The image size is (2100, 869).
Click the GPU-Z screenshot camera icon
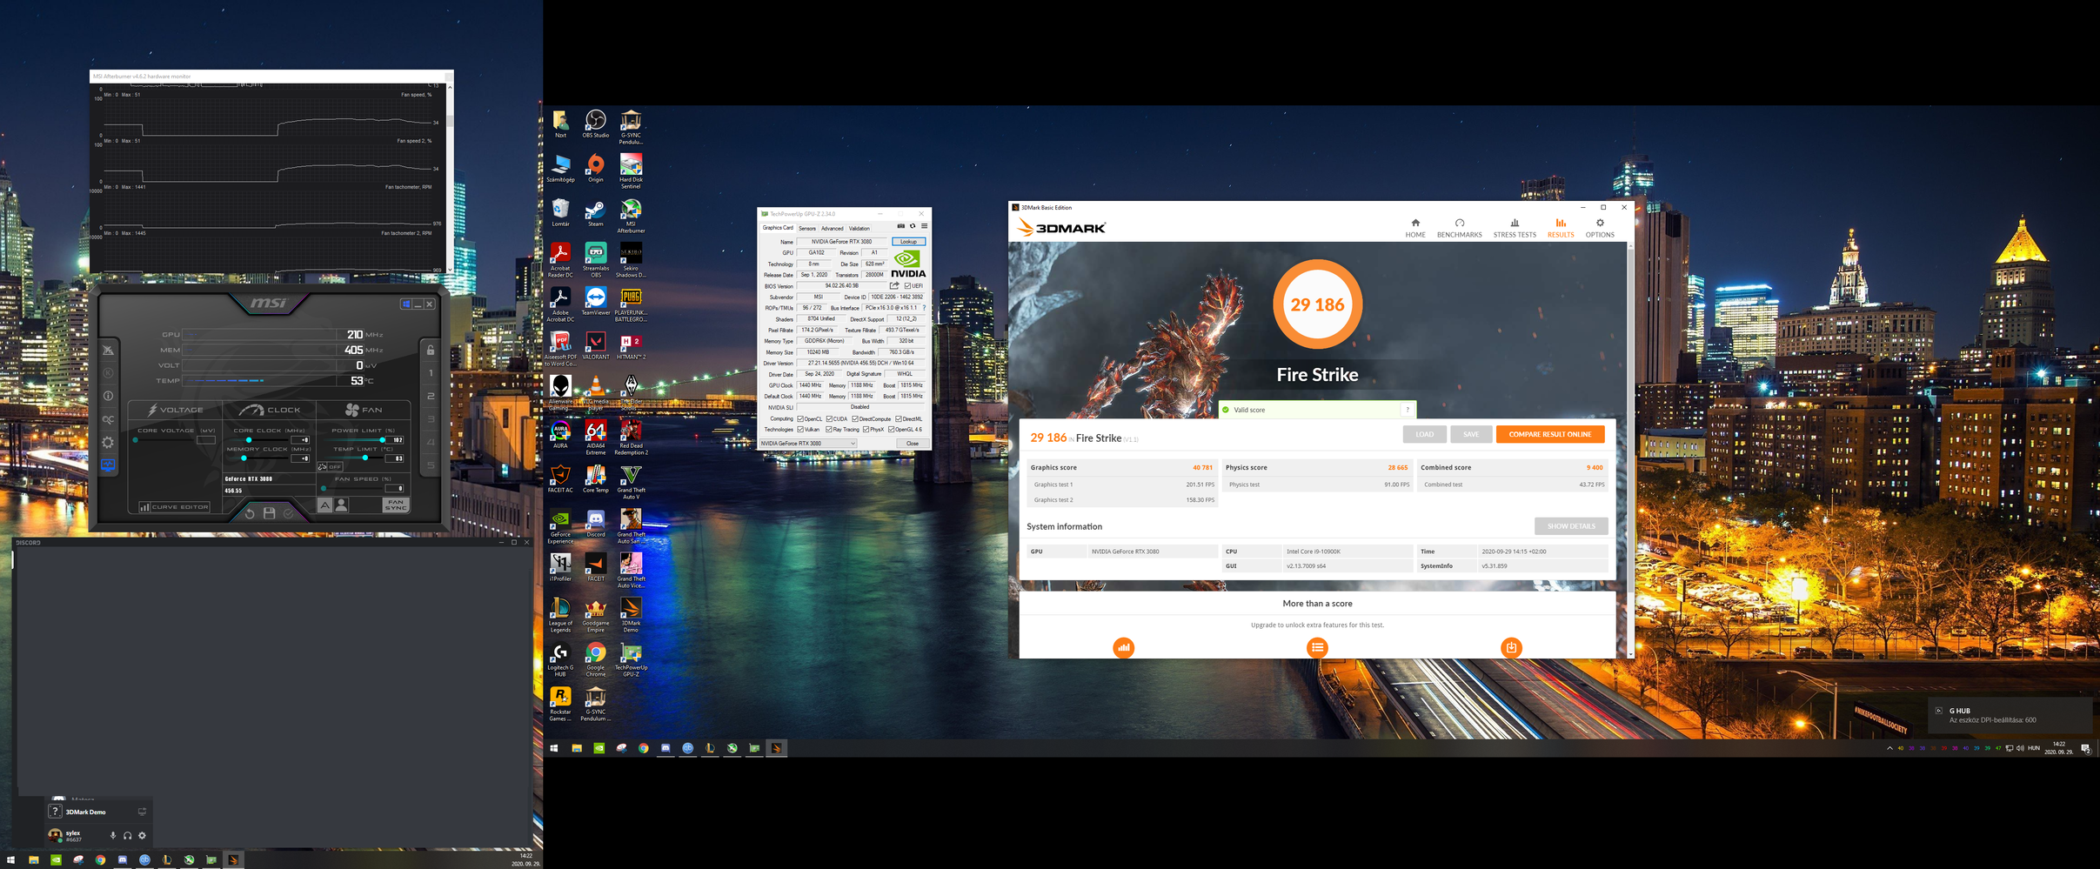point(900,226)
